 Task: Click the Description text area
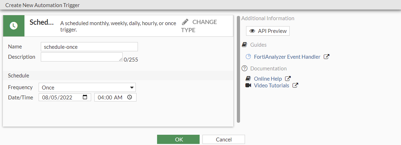[x=82, y=57]
